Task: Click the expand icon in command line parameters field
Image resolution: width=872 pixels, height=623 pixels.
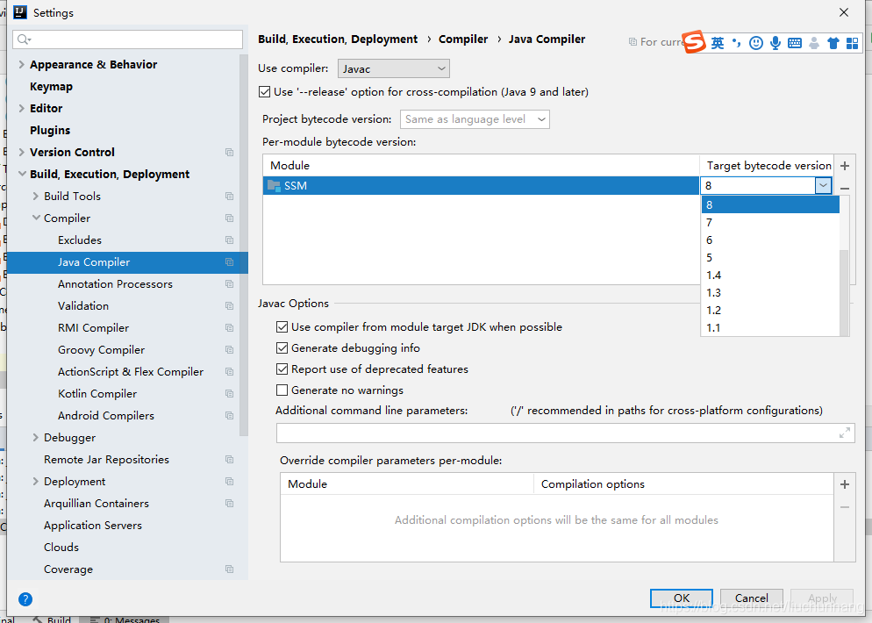Action: click(844, 433)
